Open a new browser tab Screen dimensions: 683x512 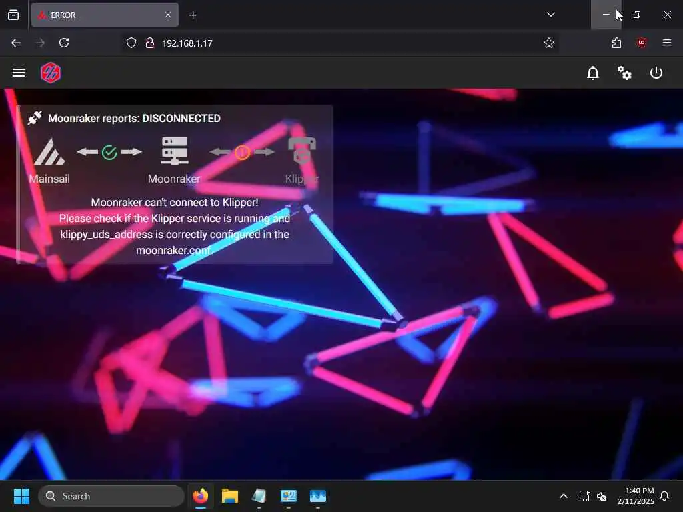193,15
